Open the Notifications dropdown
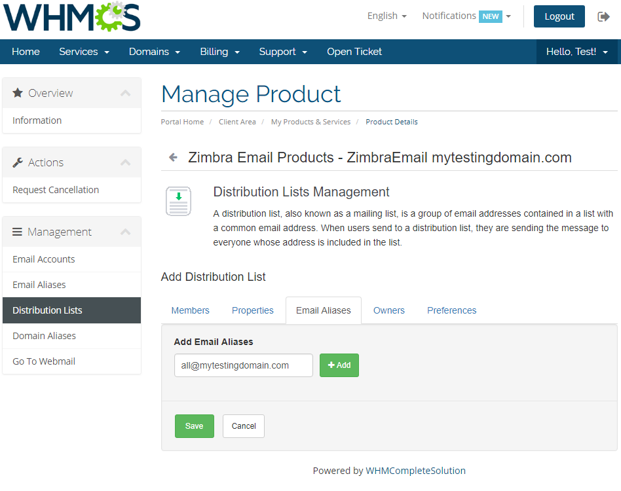The width and height of the screenshot is (621, 491). coord(466,16)
